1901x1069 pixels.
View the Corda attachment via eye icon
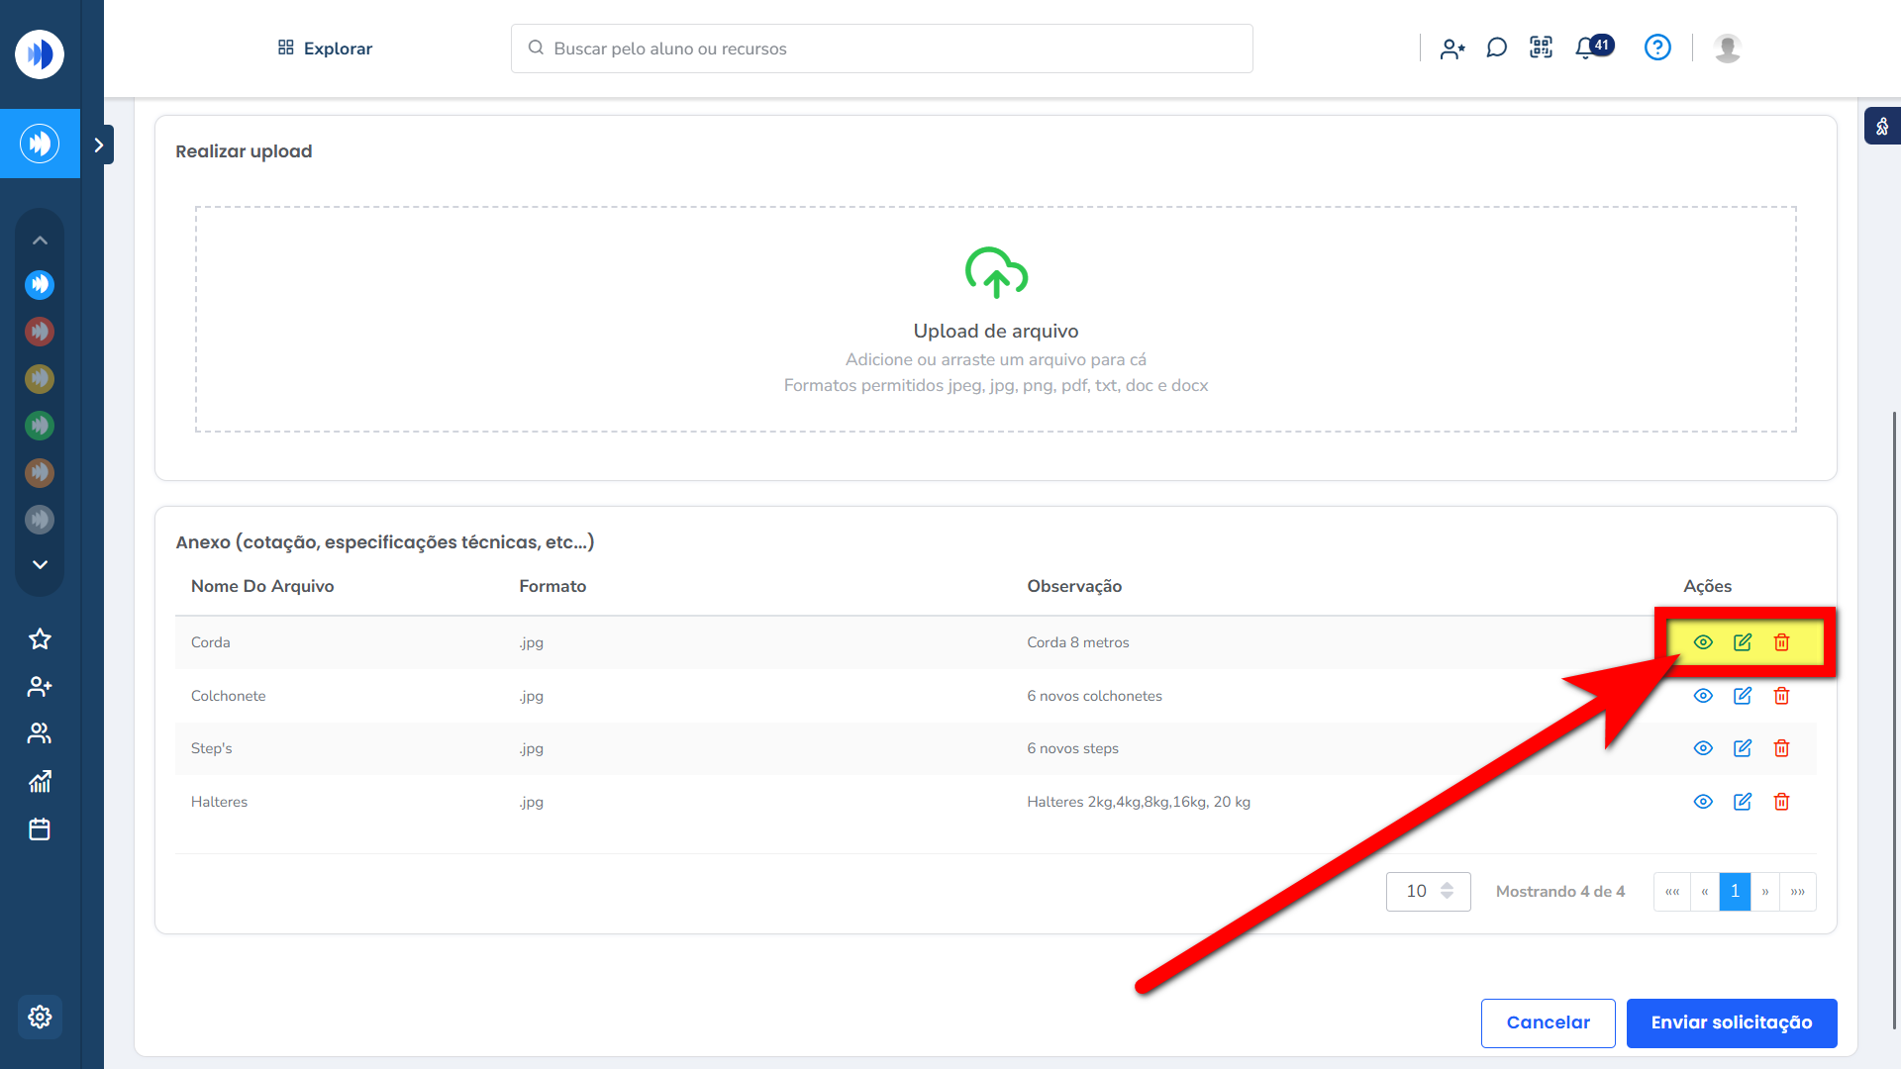(x=1703, y=642)
